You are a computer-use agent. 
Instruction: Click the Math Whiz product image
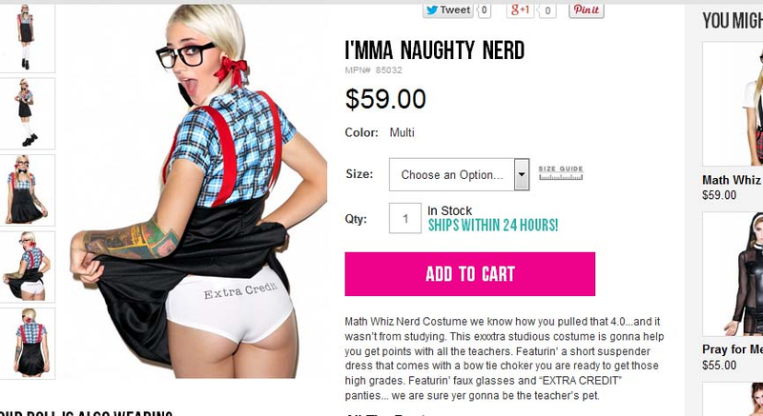[732, 104]
